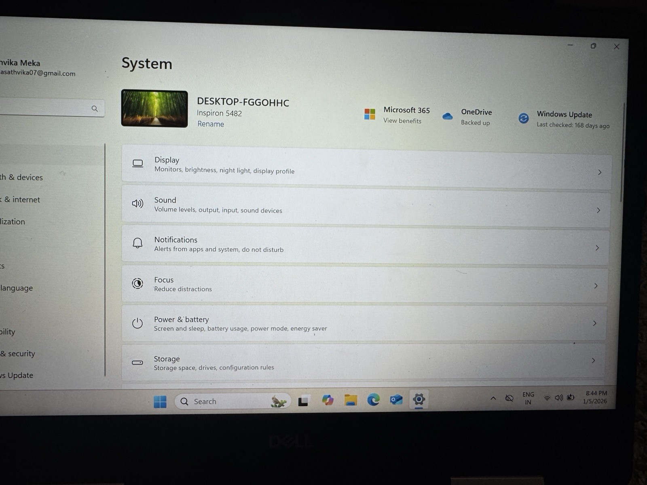Open Task View from the taskbar

(x=303, y=401)
